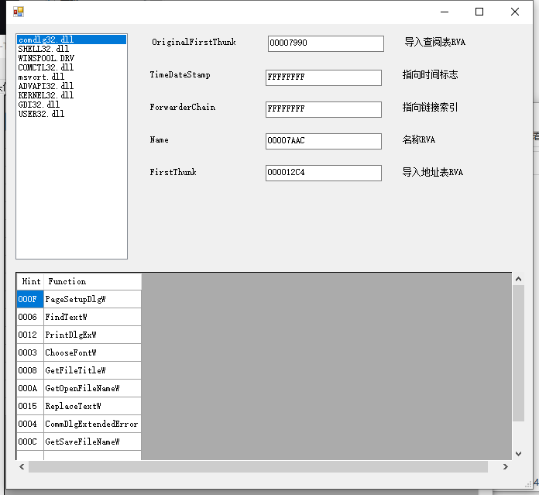Select the ReplaceTextW function cell
Screen dimensions: 539x495
point(92,406)
